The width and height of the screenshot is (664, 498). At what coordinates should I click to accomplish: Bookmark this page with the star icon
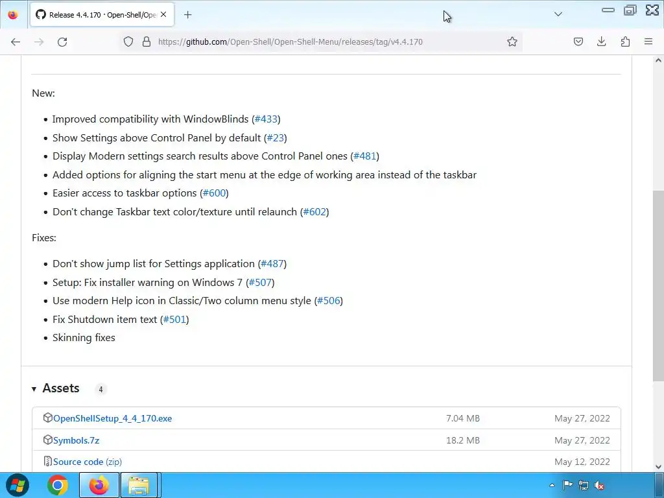point(512,41)
